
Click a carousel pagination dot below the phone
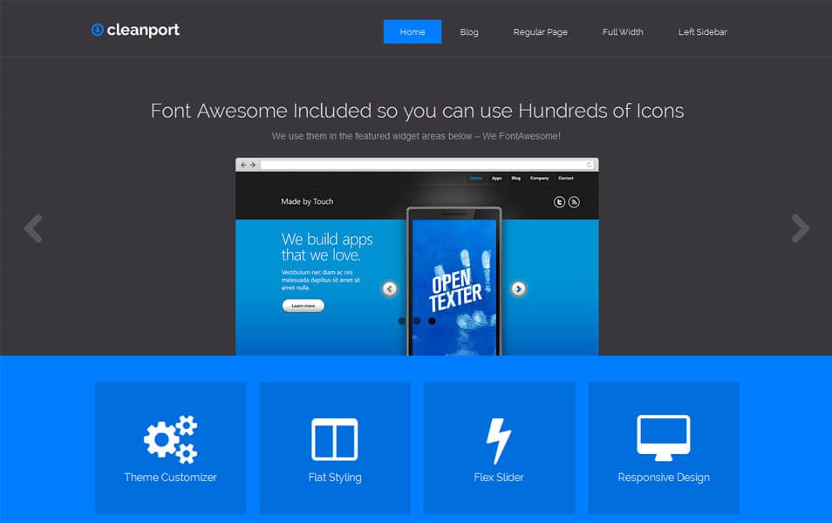pyautogui.click(x=416, y=321)
